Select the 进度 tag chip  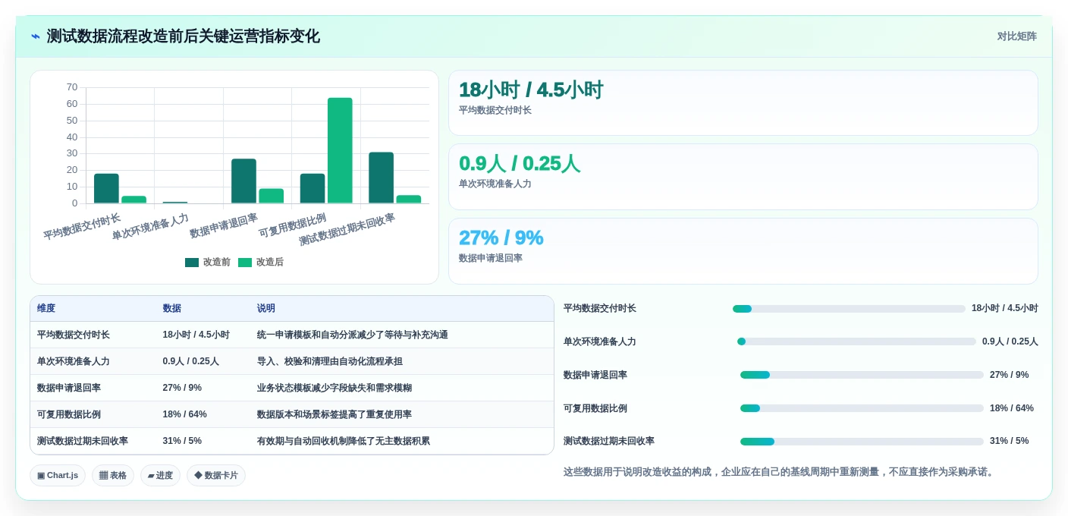(x=160, y=475)
